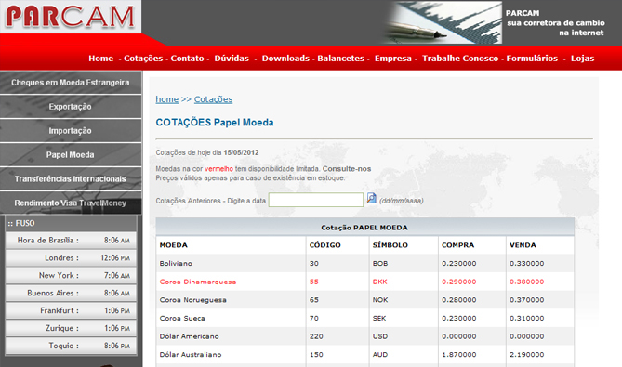Follow the home breadcrumb link

click(167, 99)
